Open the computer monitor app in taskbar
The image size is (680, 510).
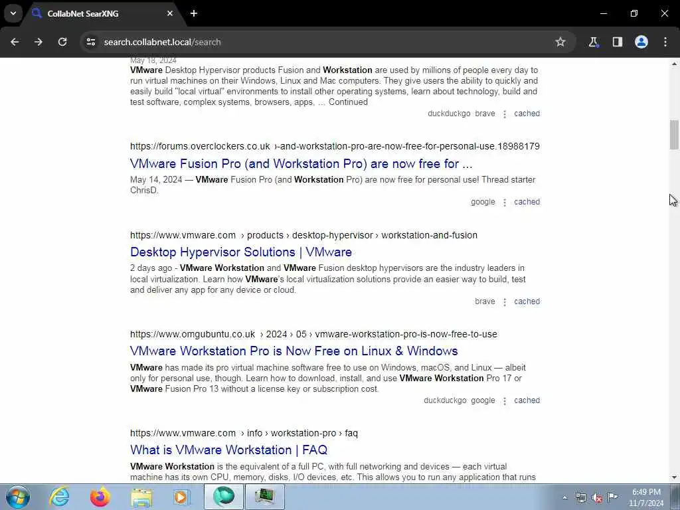pyautogui.click(x=264, y=497)
